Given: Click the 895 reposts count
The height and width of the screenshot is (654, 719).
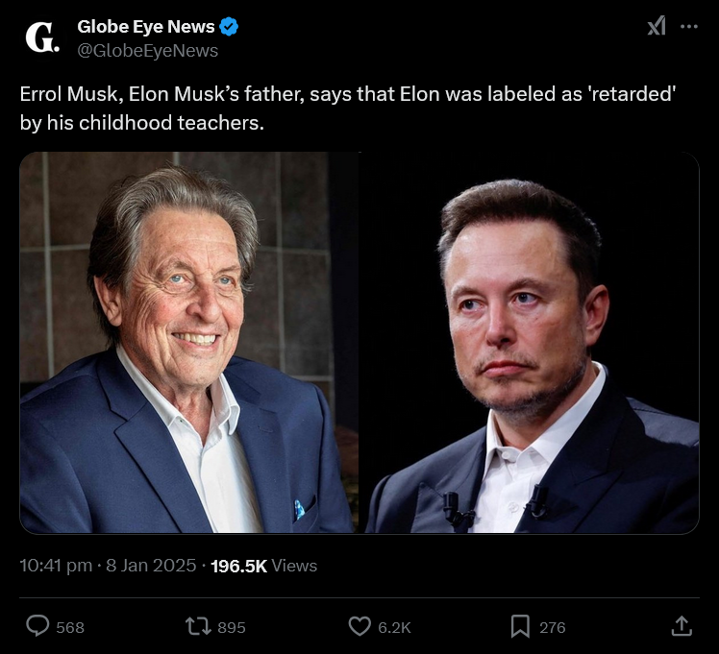Looking at the screenshot, I should [232, 627].
